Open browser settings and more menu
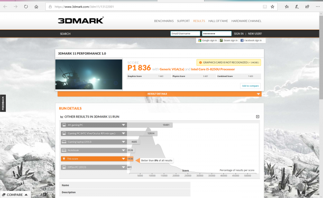The image size is (323, 198). [318, 7]
